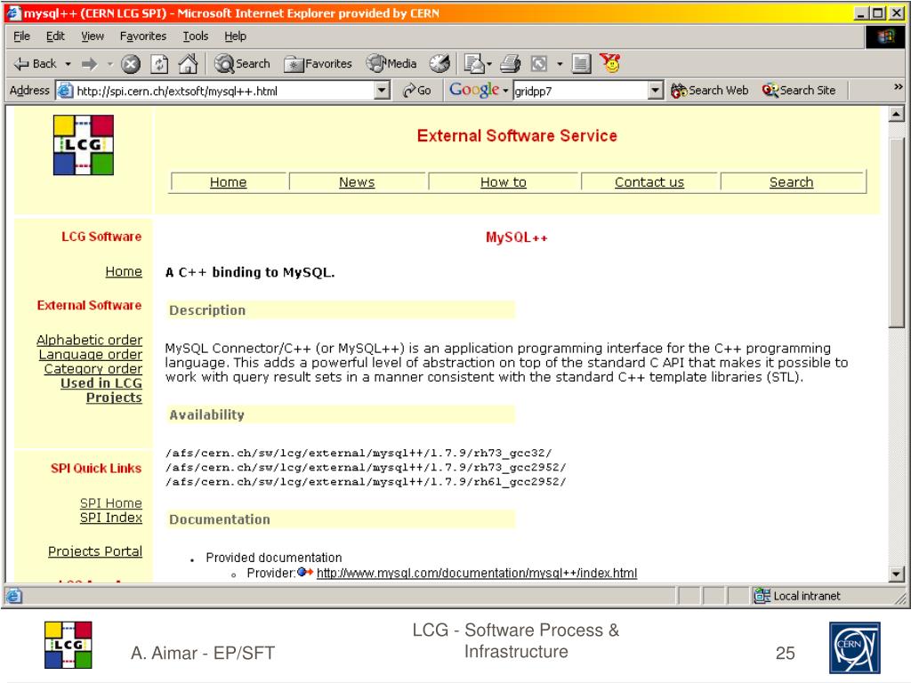Click the Mail icon in the toolbar
Screen dimensions: 911x683
474,64
